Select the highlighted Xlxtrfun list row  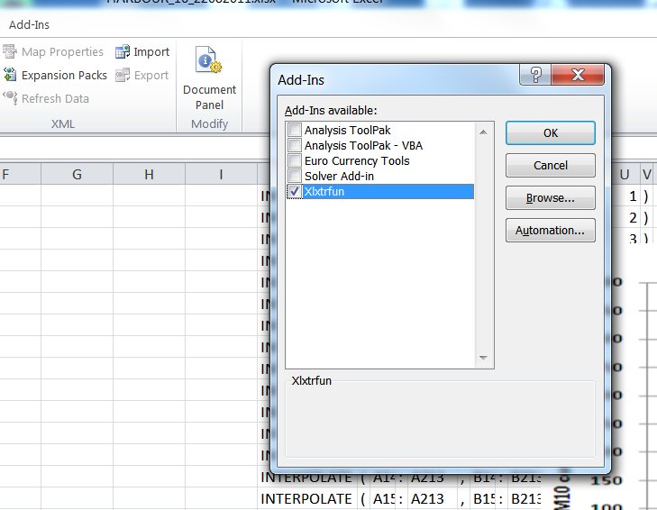[380, 192]
